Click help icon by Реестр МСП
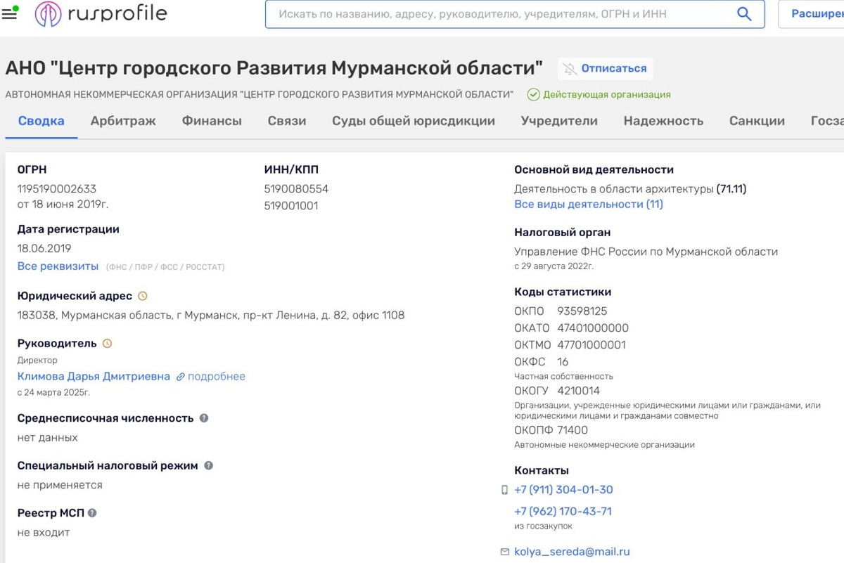Screen dimensions: 844x563 click(x=92, y=513)
